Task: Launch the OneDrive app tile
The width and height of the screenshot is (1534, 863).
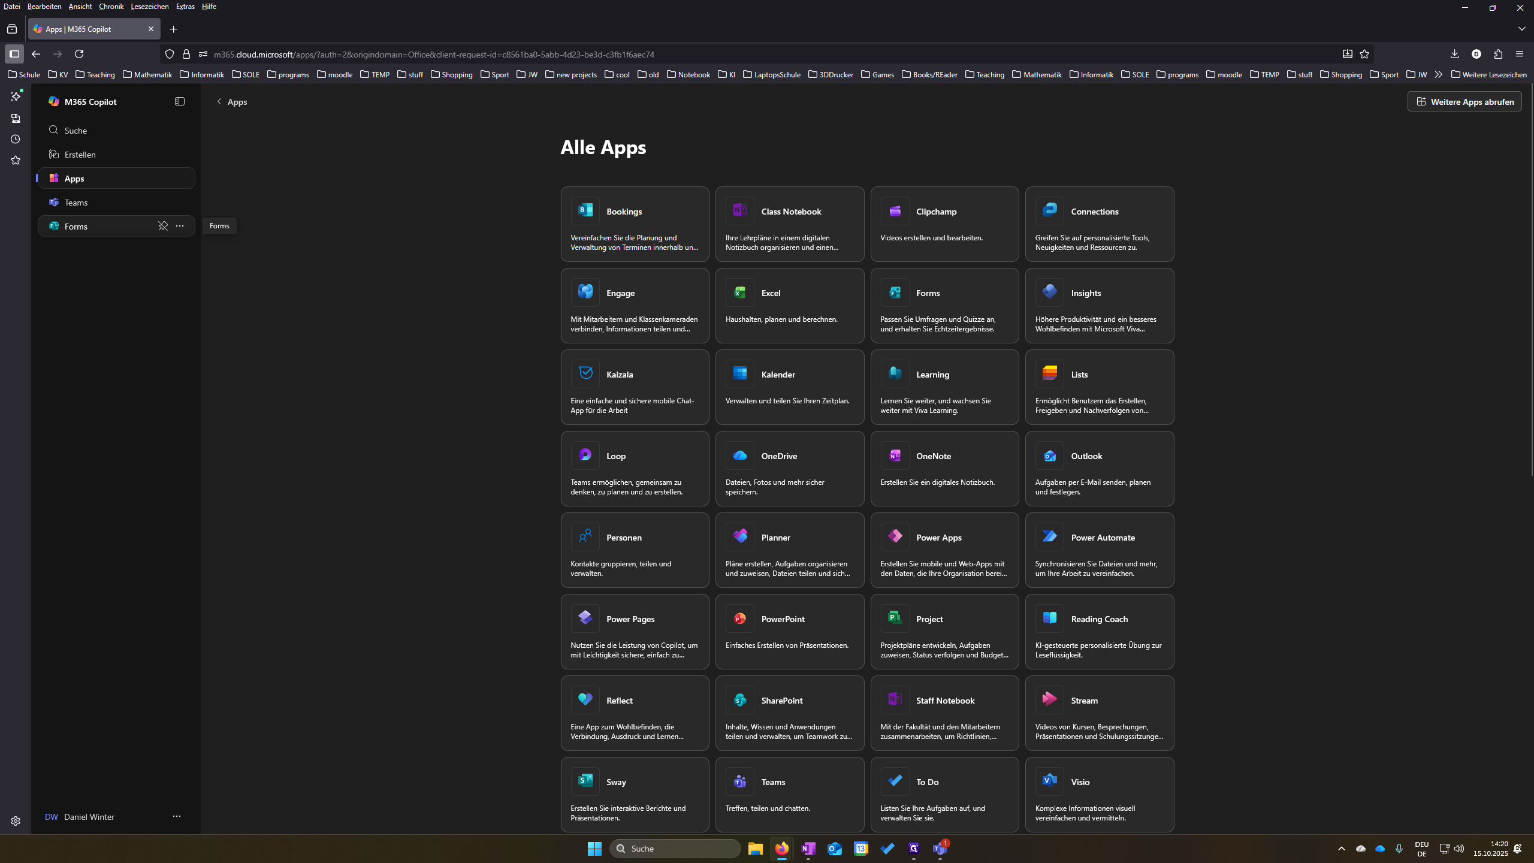Action: [x=790, y=469]
